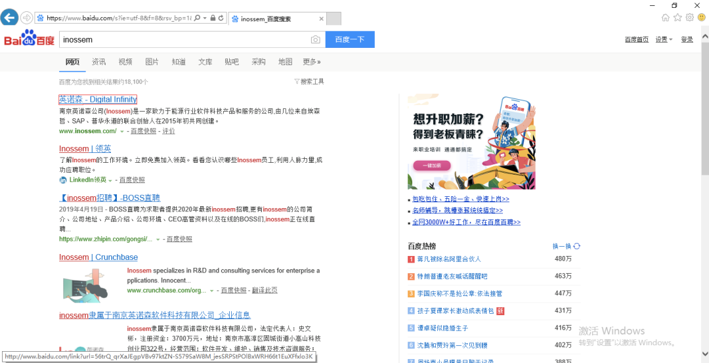The height and width of the screenshot is (363, 709).
Task: Switch to the 采购 tab
Action: [x=259, y=62]
